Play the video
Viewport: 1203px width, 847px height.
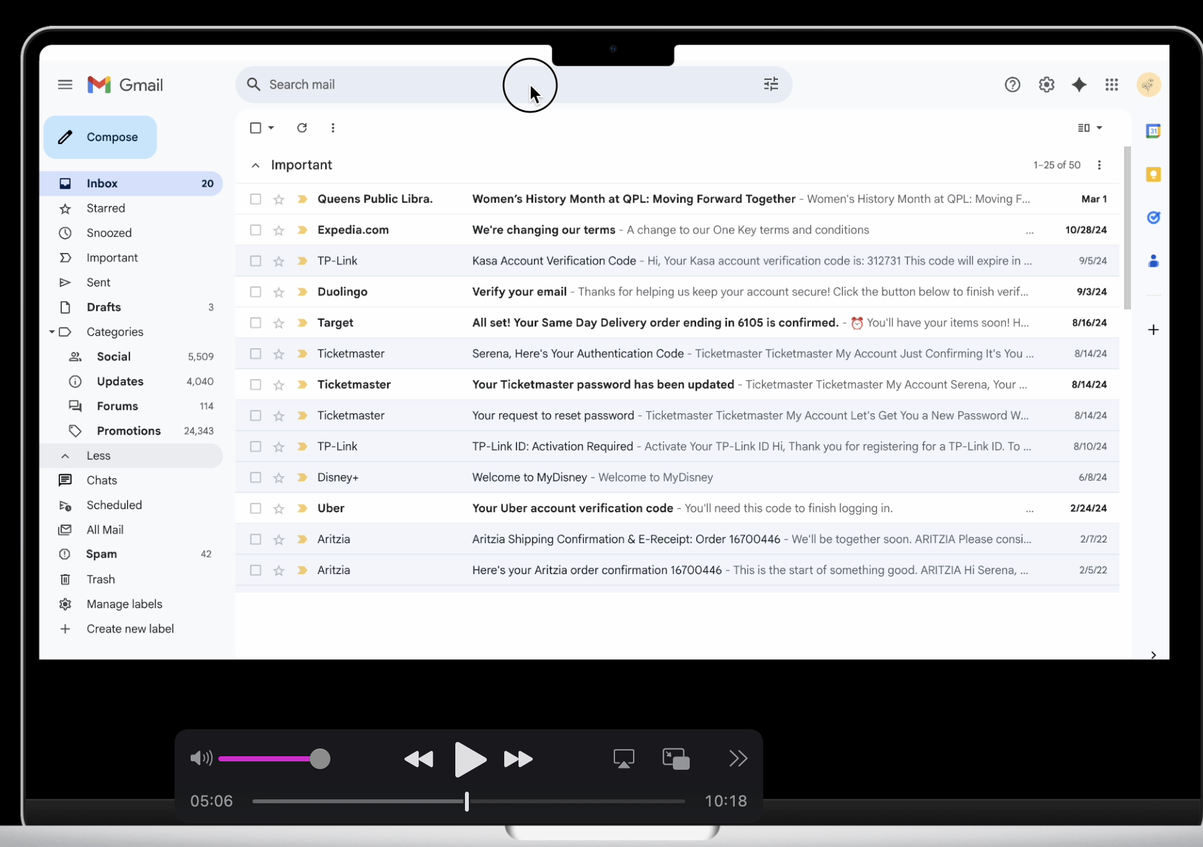pos(469,759)
